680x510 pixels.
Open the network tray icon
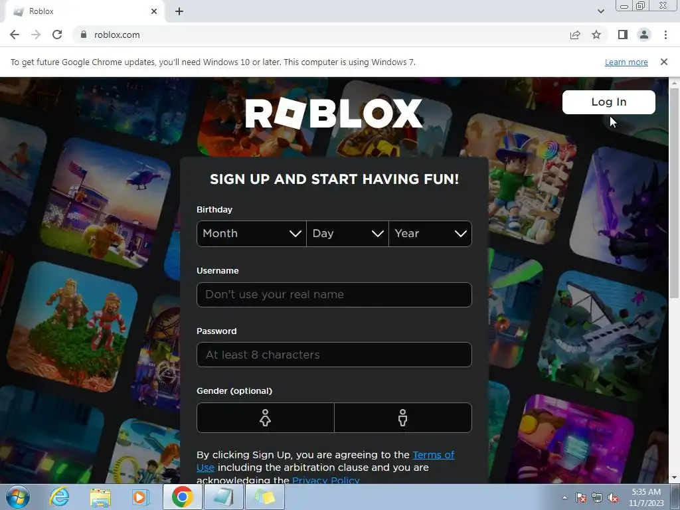coord(597,497)
